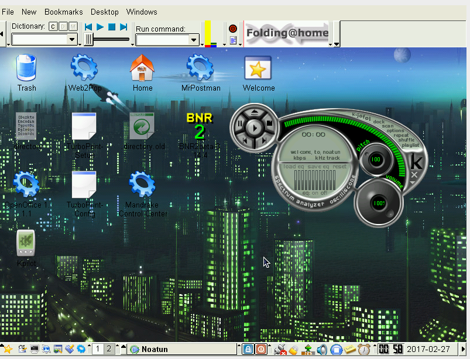Viewport: 470px width, 359px height.
Task: Open the TurboPrint-Setup desktop icon
Action: point(84,126)
